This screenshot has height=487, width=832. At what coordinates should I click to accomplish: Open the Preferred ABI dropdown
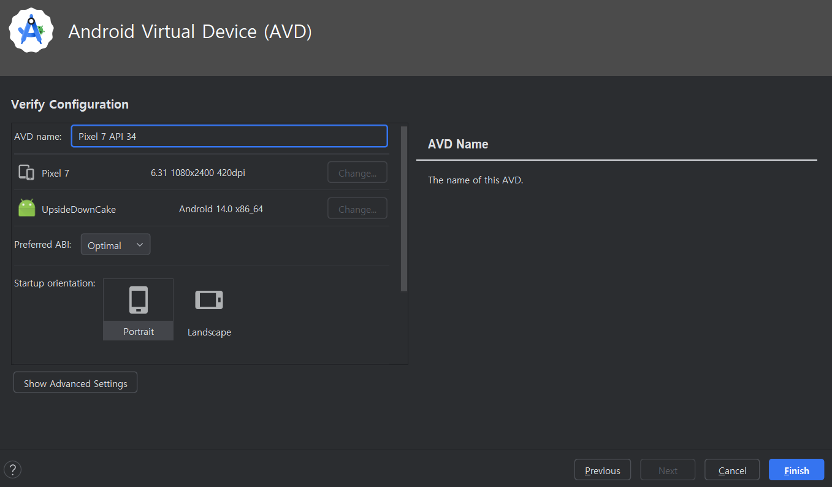pos(115,245)
